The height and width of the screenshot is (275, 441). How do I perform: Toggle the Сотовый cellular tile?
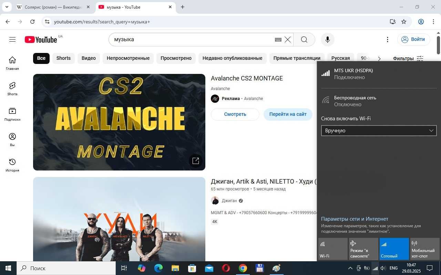point(394,249)
